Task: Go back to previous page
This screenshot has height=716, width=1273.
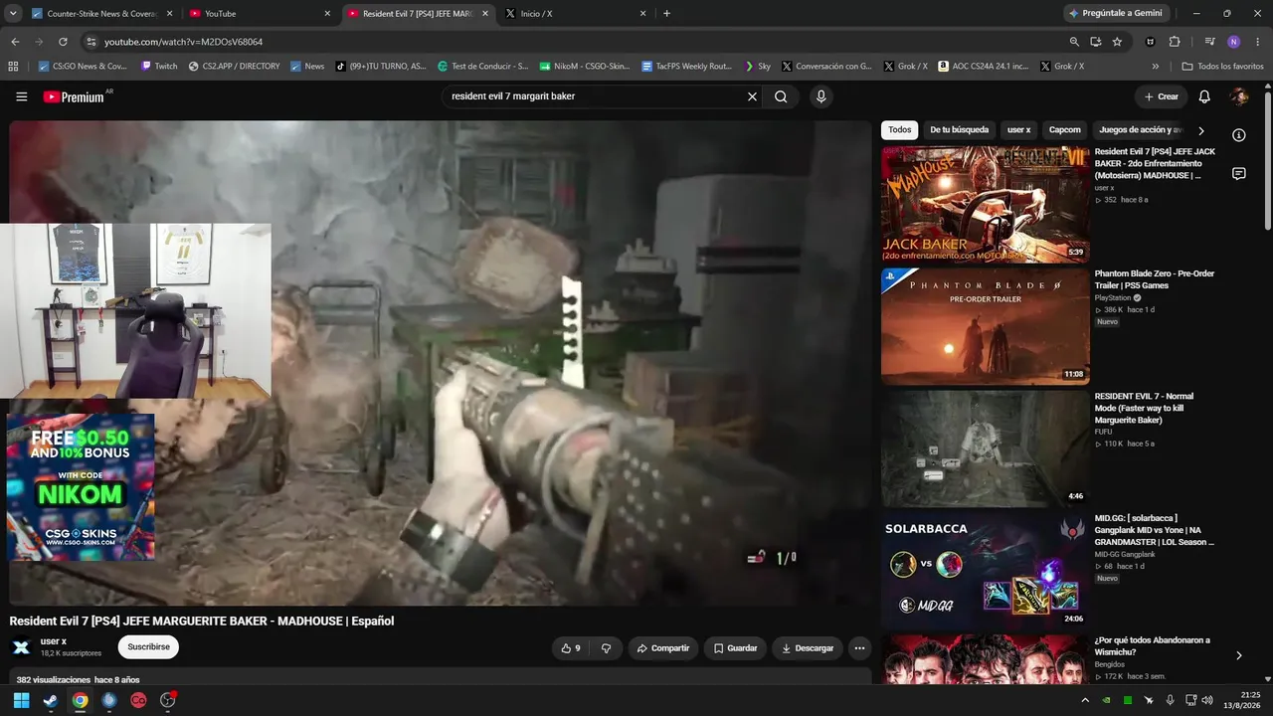Action: [x=15, y=42]
